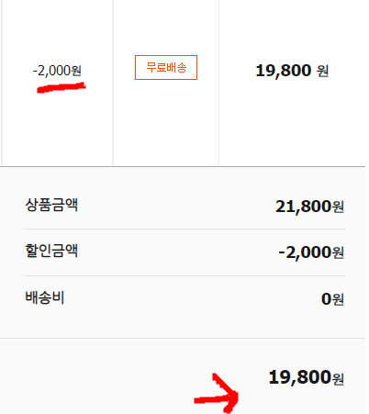Click the 21,800원 product amount value

(x=309, y=207)
